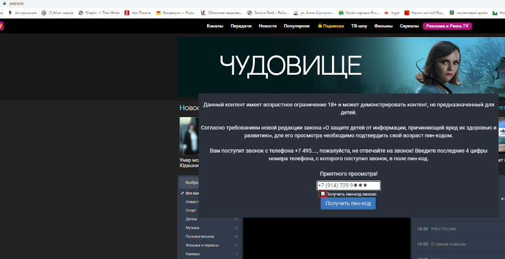Screen dimensions: 505x259
Task: Open the Авторизация bookmark
Action: (23, 13)
